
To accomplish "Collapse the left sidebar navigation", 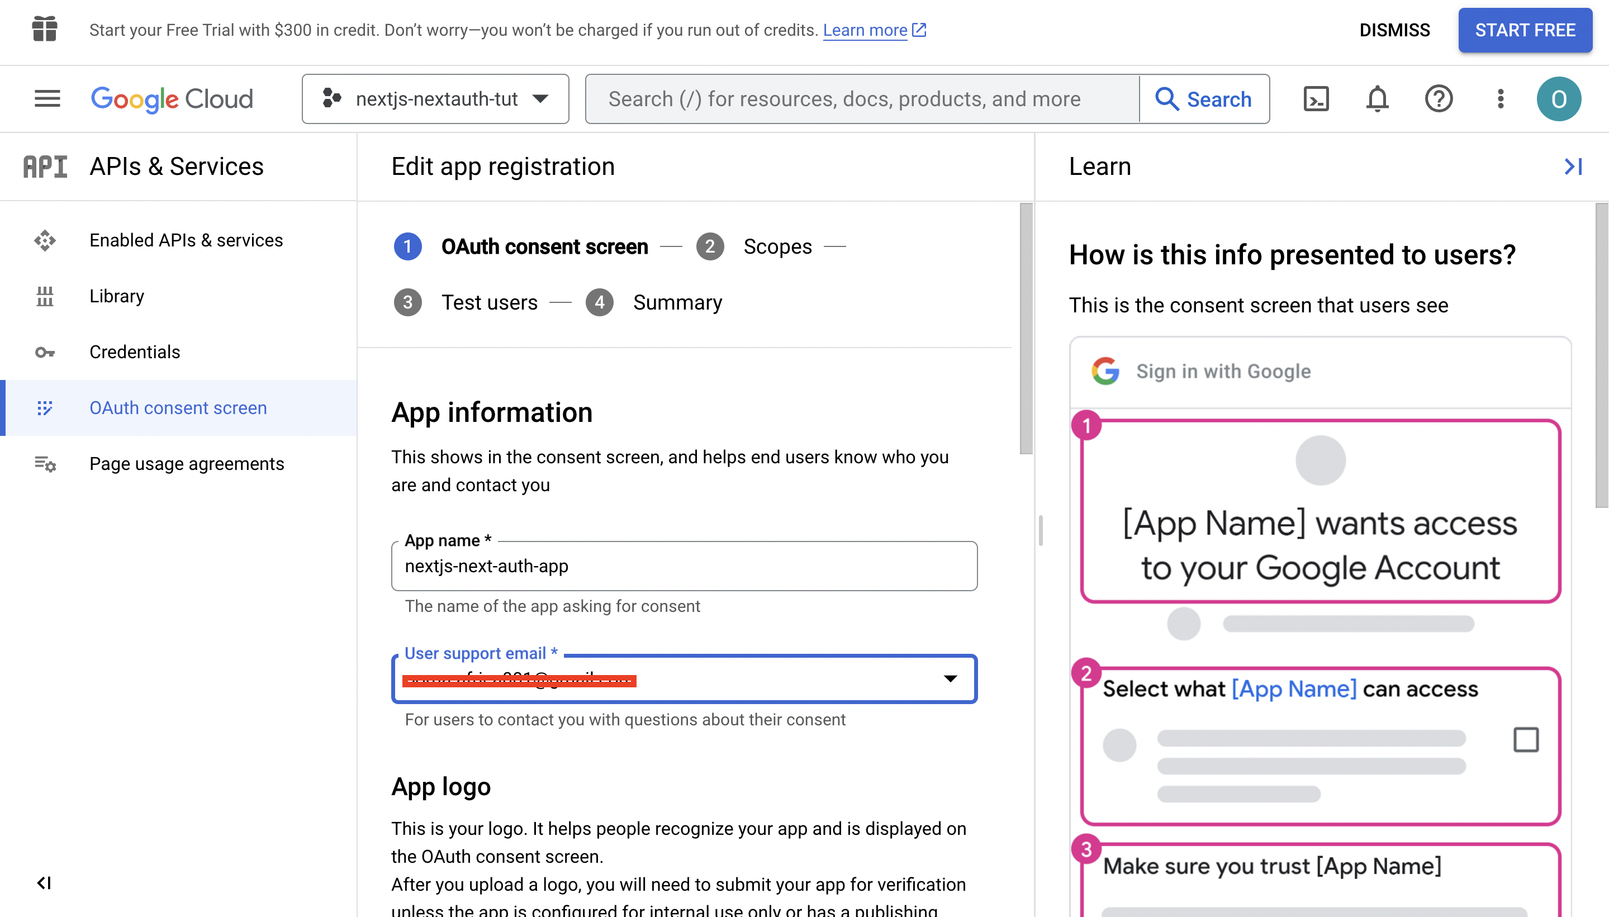I will (x=44, y=883).
